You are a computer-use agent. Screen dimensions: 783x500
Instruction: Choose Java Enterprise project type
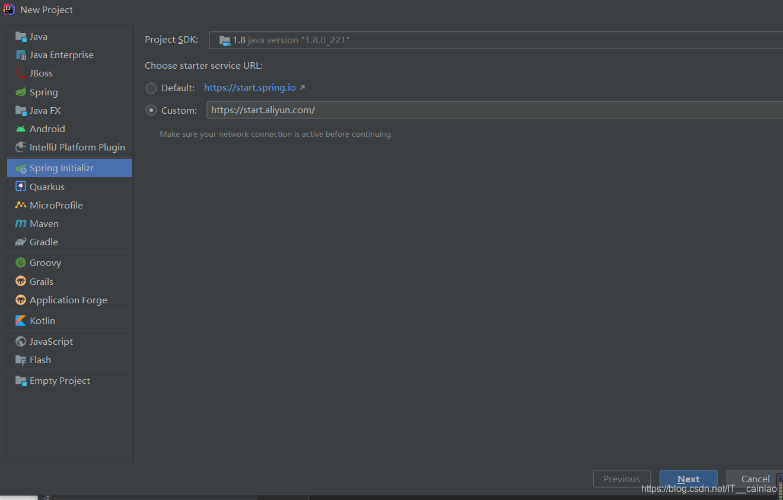[69, 55]
